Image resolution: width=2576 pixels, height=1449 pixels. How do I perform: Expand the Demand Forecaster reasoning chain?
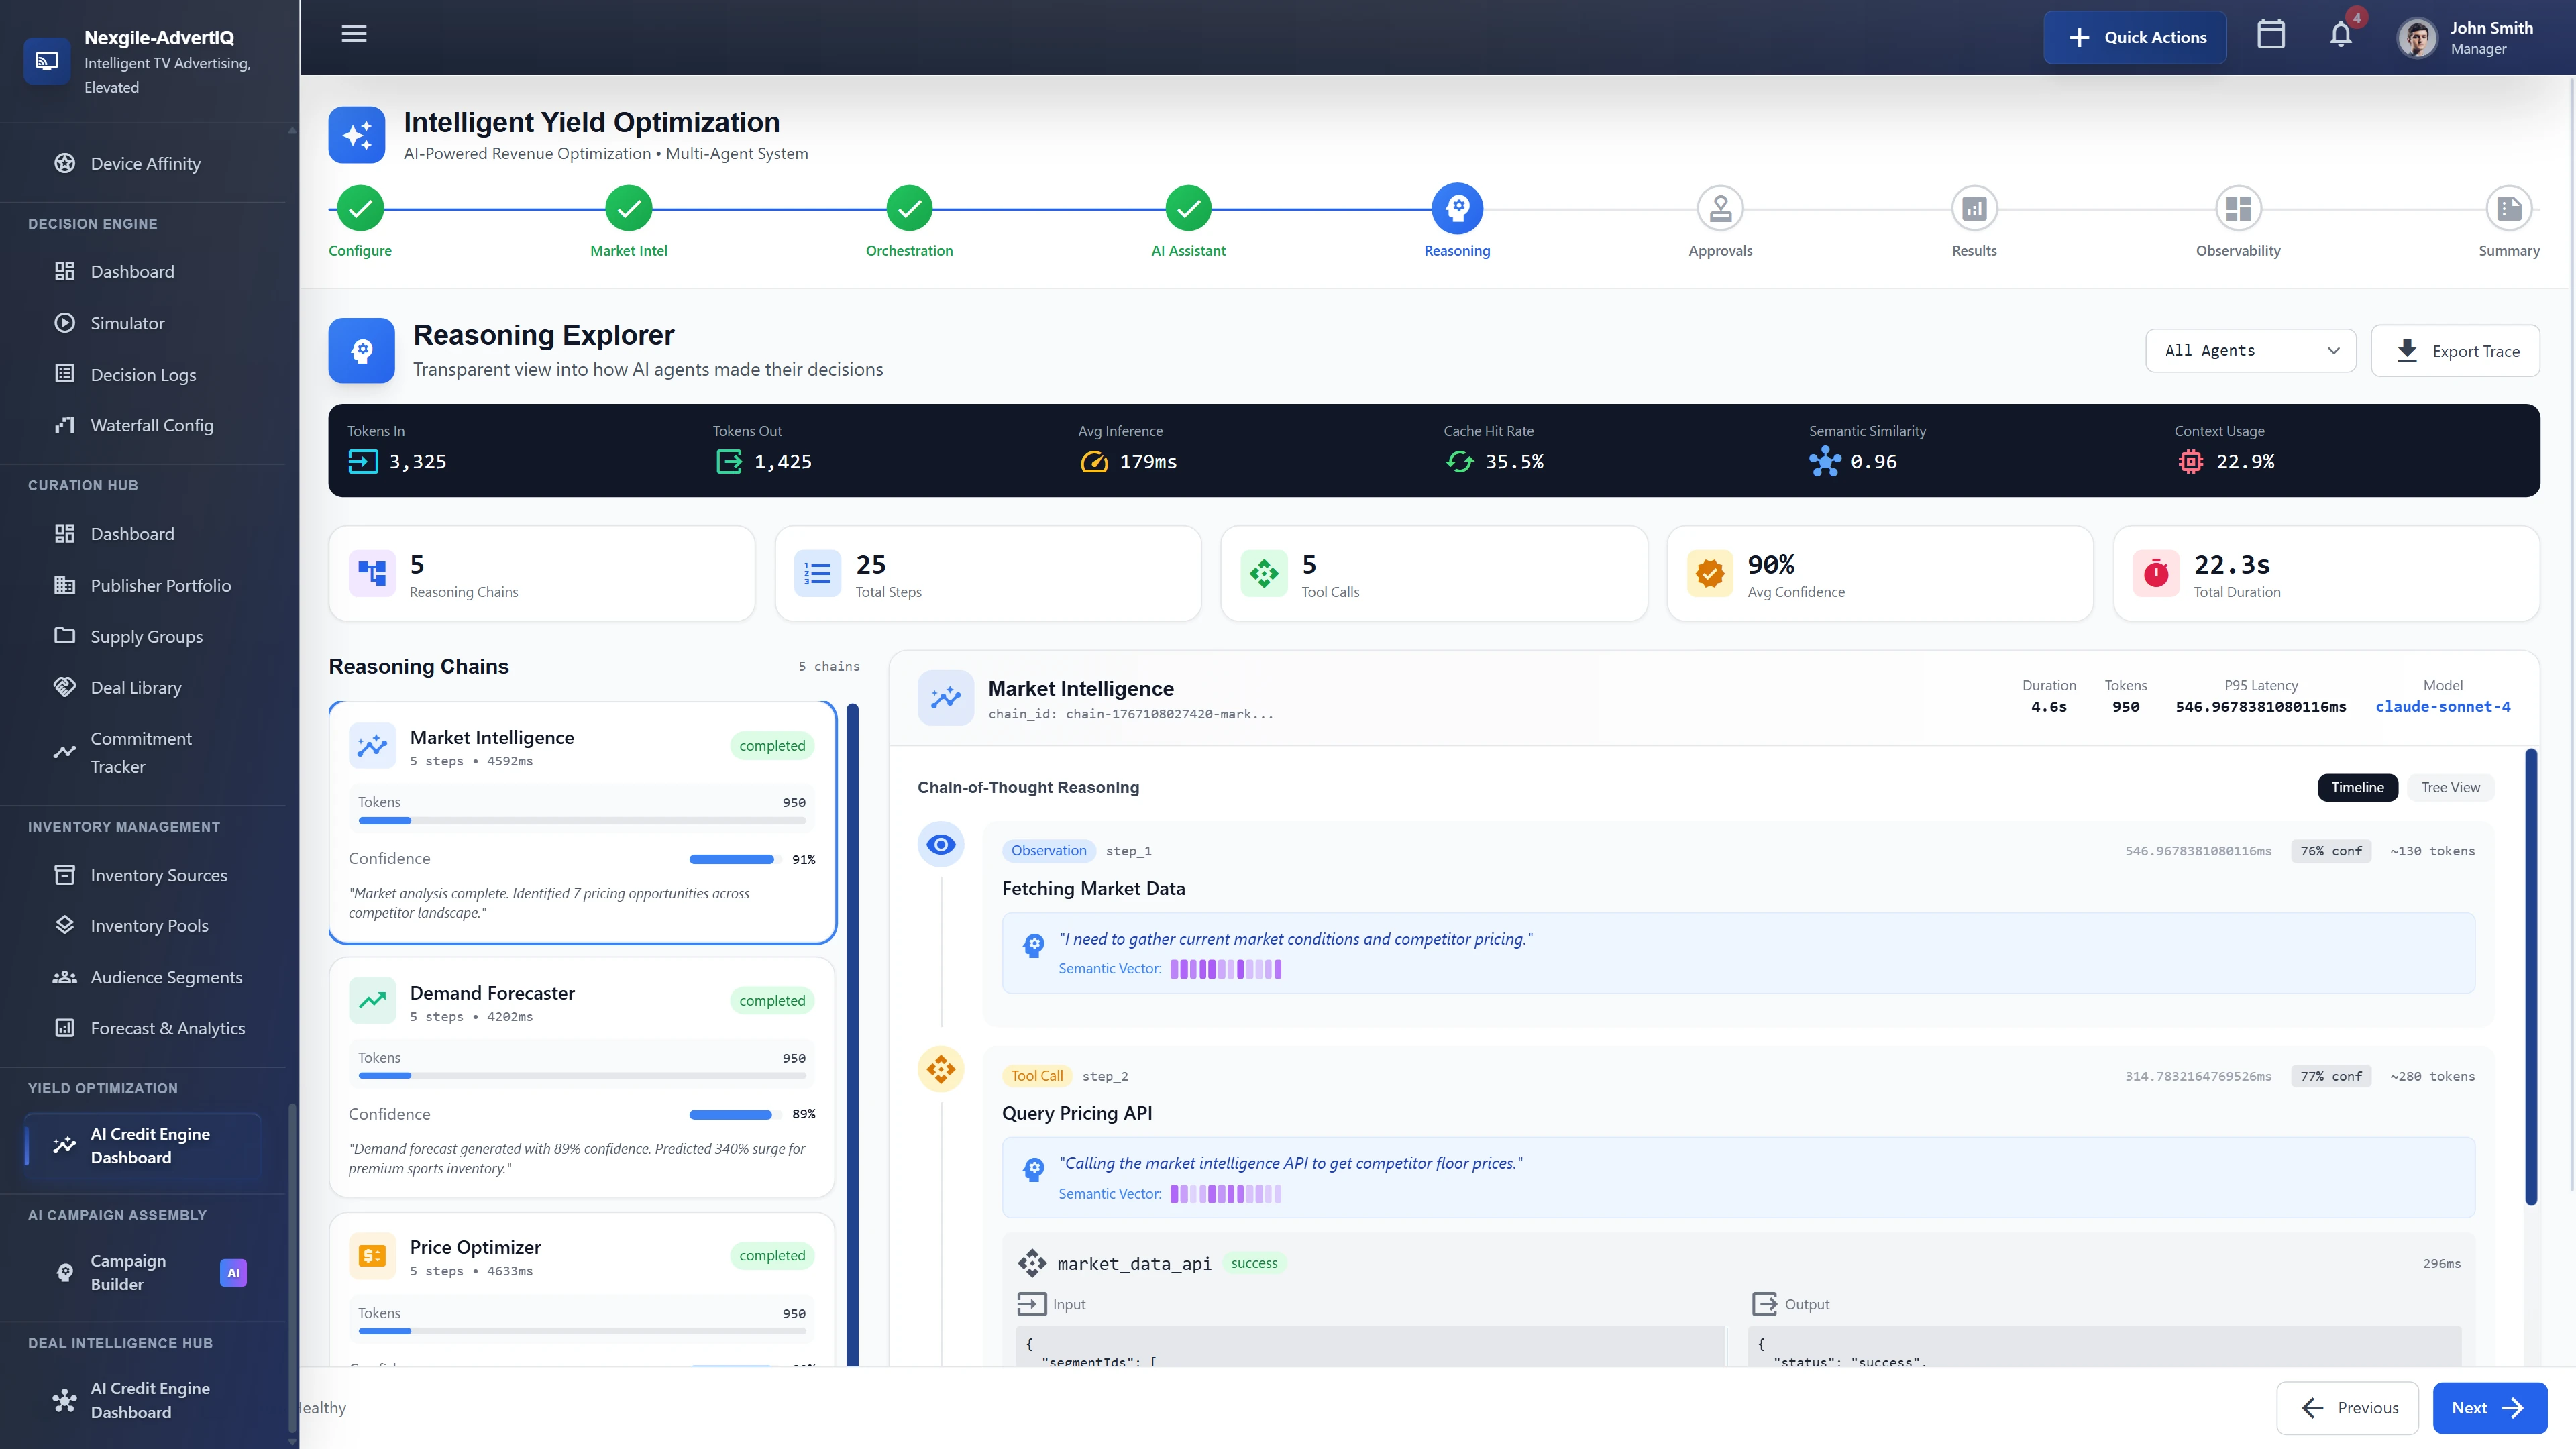point(582,1078)
